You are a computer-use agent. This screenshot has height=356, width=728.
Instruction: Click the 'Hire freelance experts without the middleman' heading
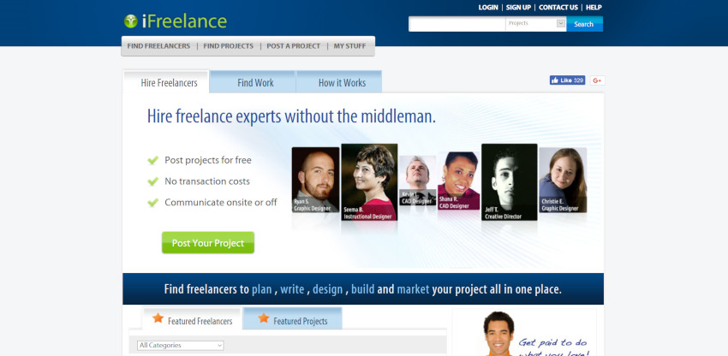[x=291, y=116]
